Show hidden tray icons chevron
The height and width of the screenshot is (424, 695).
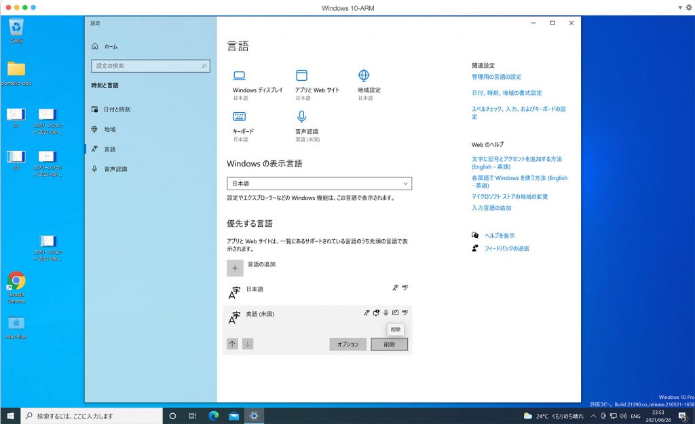593,416
